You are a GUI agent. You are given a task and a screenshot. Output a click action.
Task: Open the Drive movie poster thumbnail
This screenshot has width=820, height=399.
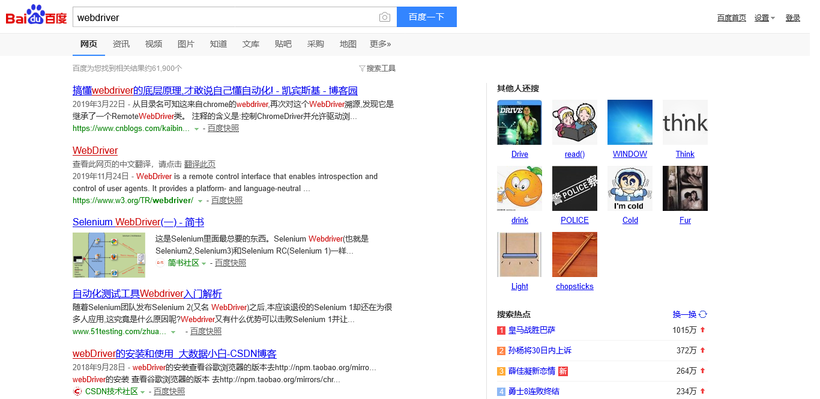(520, 123)
